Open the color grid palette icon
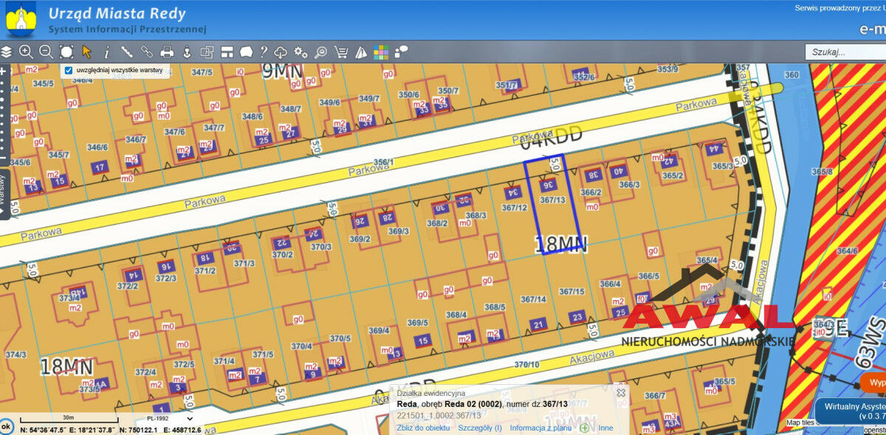The width and height of the screenshot is (886, 435). click(380, 52)
